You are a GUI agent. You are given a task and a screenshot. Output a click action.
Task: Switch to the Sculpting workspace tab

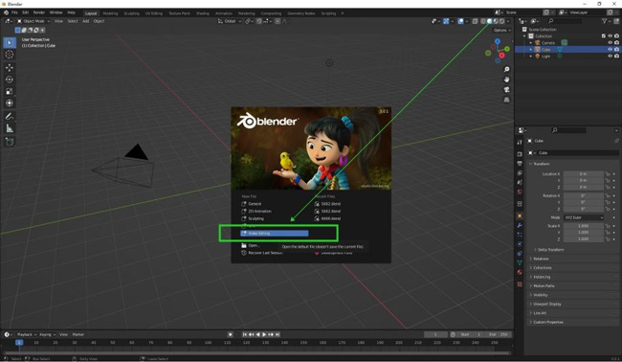click(x=131, y=13)
